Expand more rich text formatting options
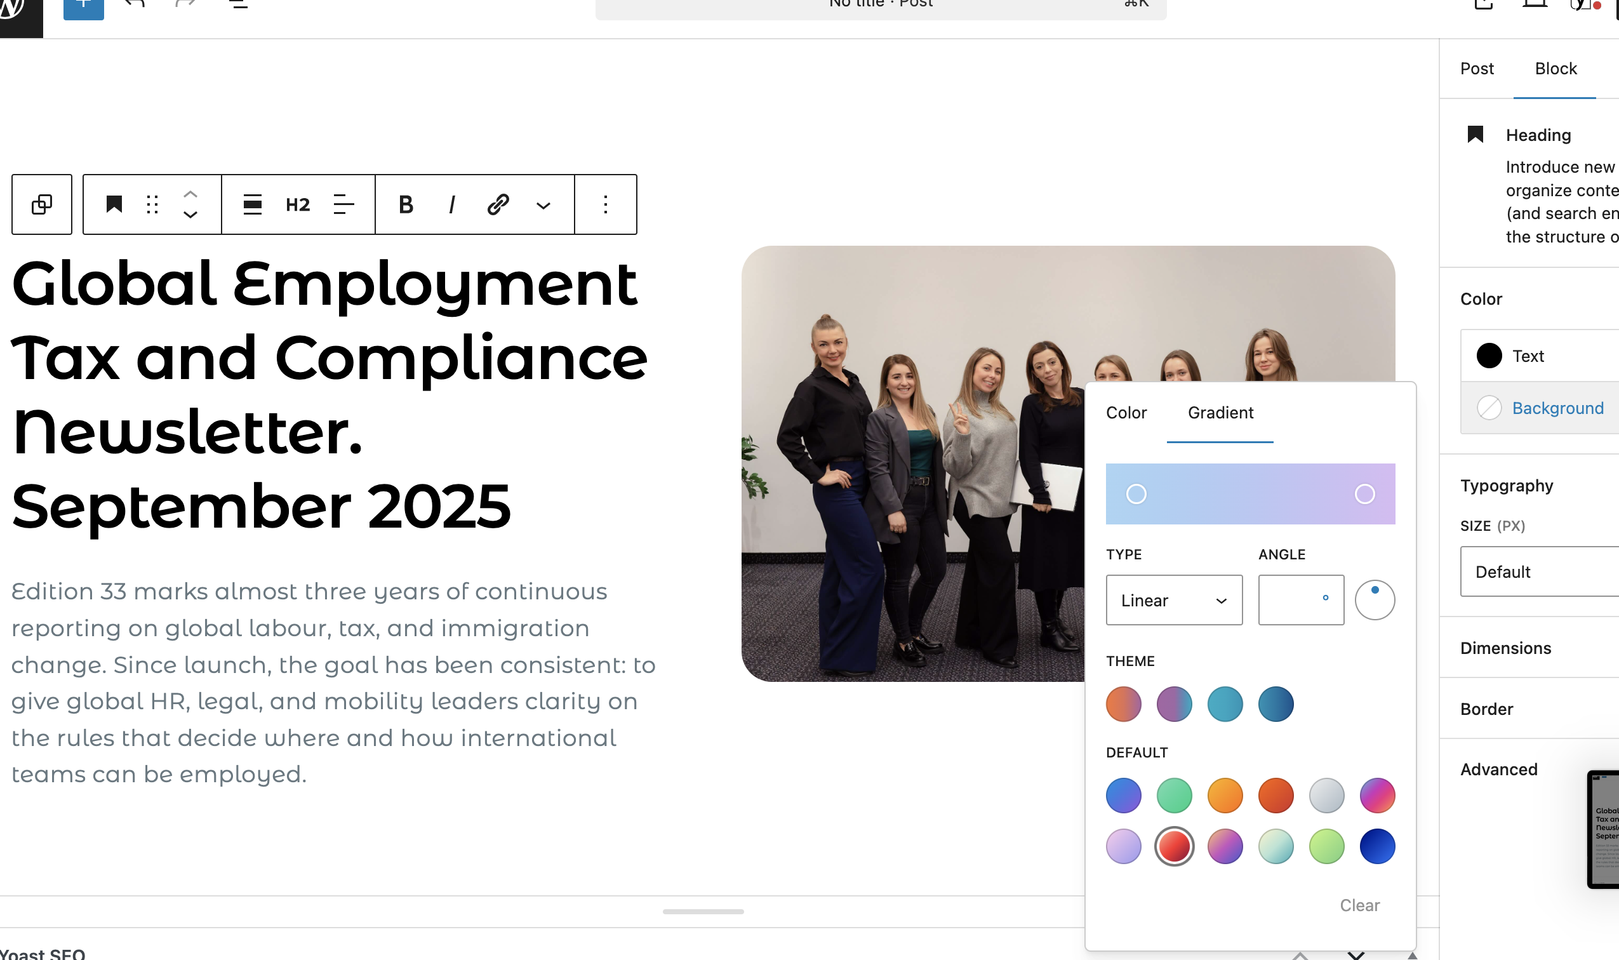The image size is (1619, 960). 543,206
